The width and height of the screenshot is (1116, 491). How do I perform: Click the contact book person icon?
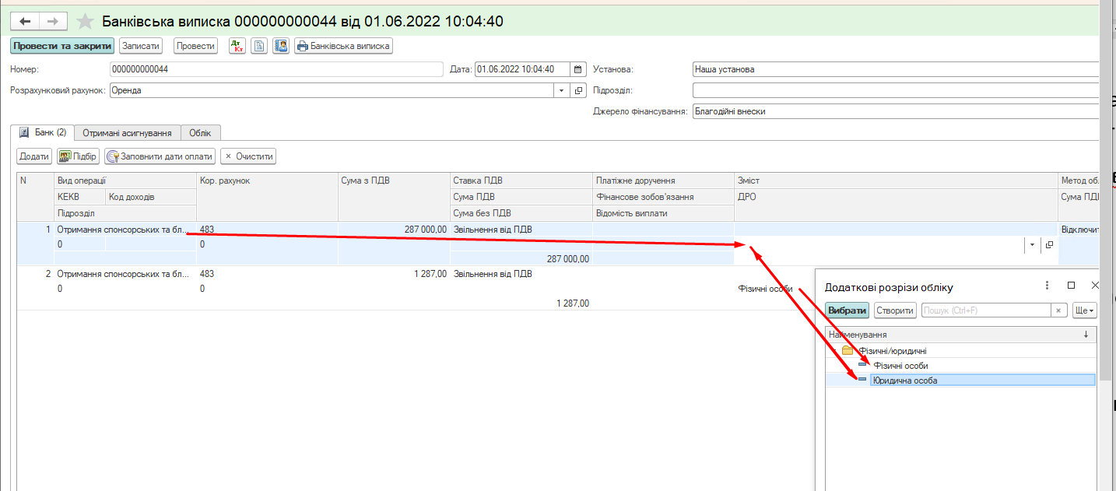click(281, 46)
